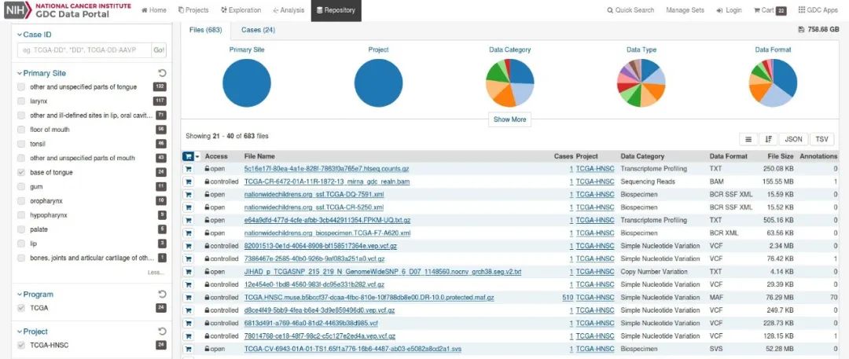Add 6813d491 vcf file to cart
This screenshot has width=849, height=359.
pyautogui.click(x=189, y=324)
